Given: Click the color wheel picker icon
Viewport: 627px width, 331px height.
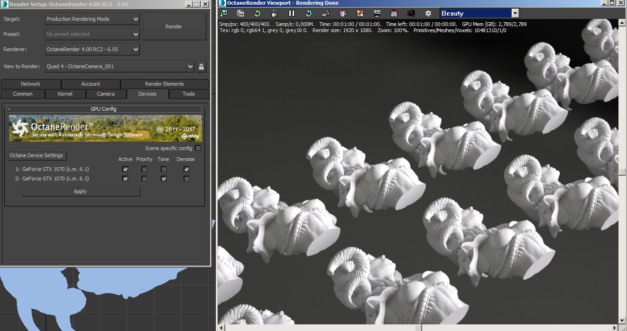Looking at the screenshot, I should pyautogui.click(x=343, y=13).
